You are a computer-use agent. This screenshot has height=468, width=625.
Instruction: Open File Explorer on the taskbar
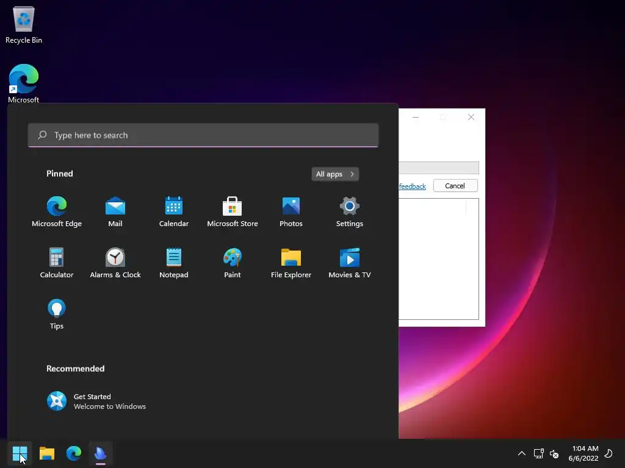[47, 453]
